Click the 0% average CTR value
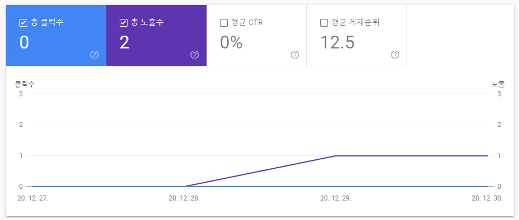This screenshot has height=220, width=519. coord(231,42)
